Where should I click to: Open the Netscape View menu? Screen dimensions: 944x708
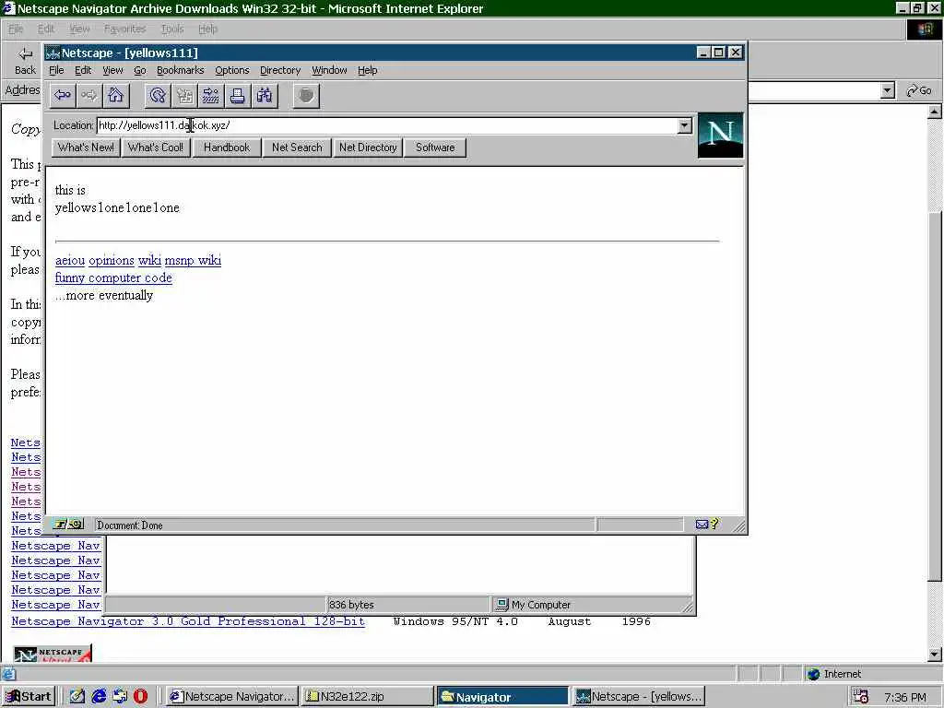(112, 70)
